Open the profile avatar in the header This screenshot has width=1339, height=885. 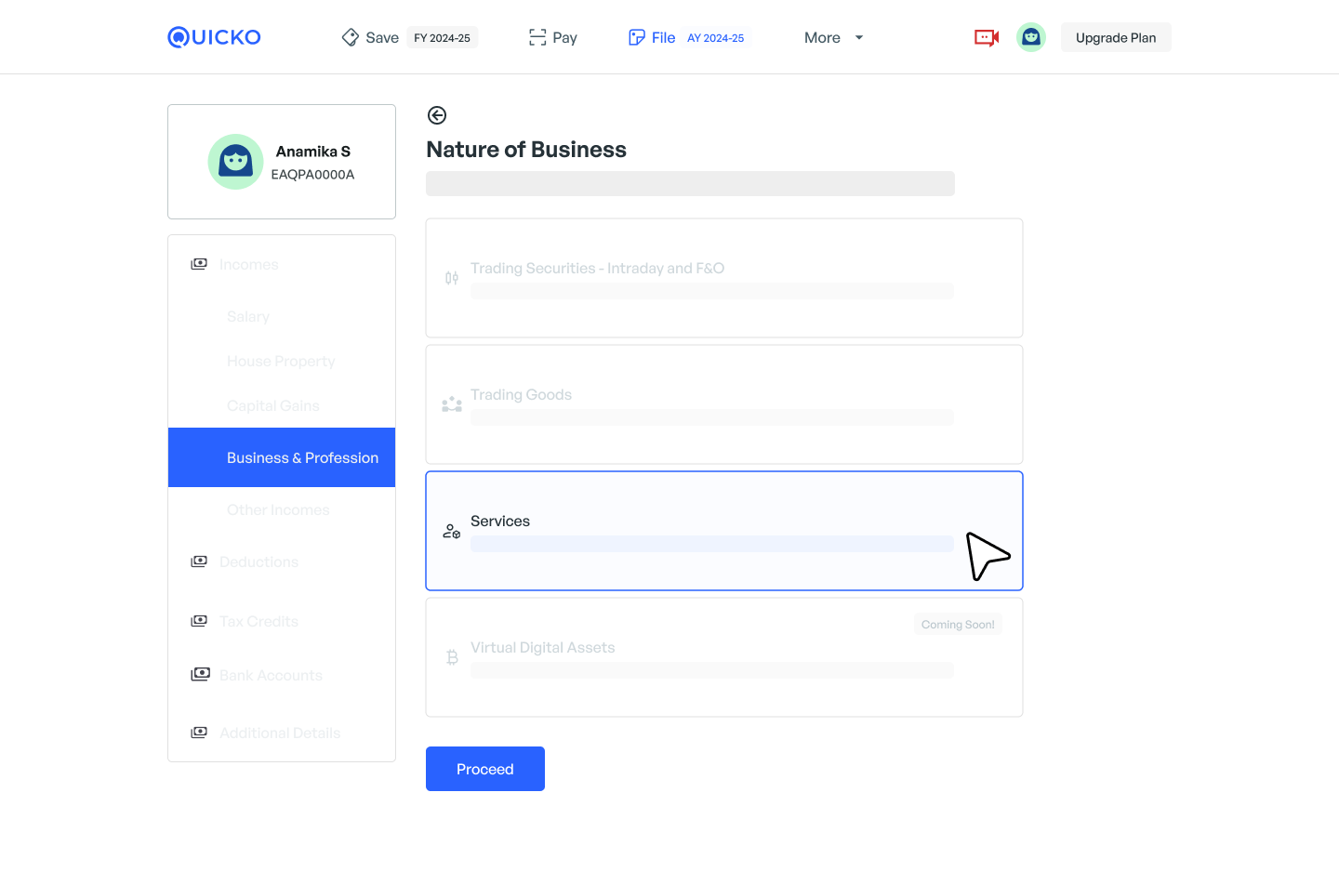click(1030, 37)
